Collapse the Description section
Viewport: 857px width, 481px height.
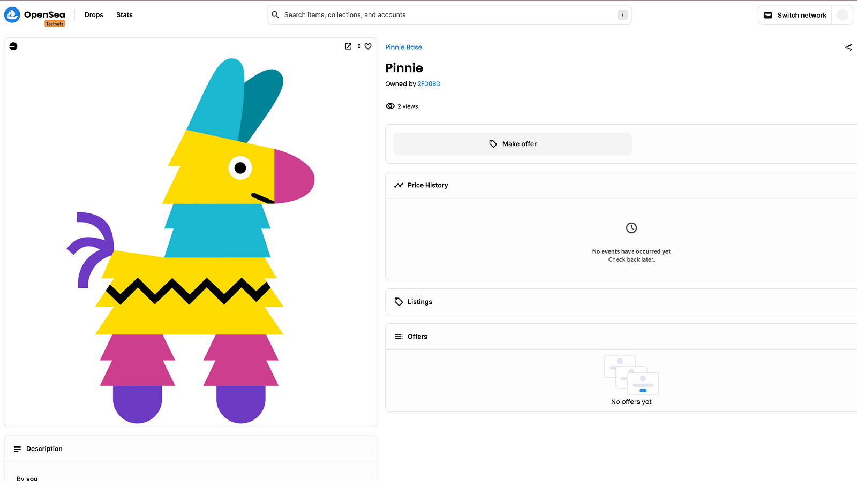coord(191,449)
